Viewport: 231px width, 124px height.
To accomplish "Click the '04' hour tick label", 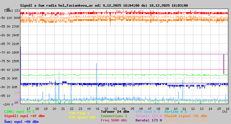I will coord(124,109).
